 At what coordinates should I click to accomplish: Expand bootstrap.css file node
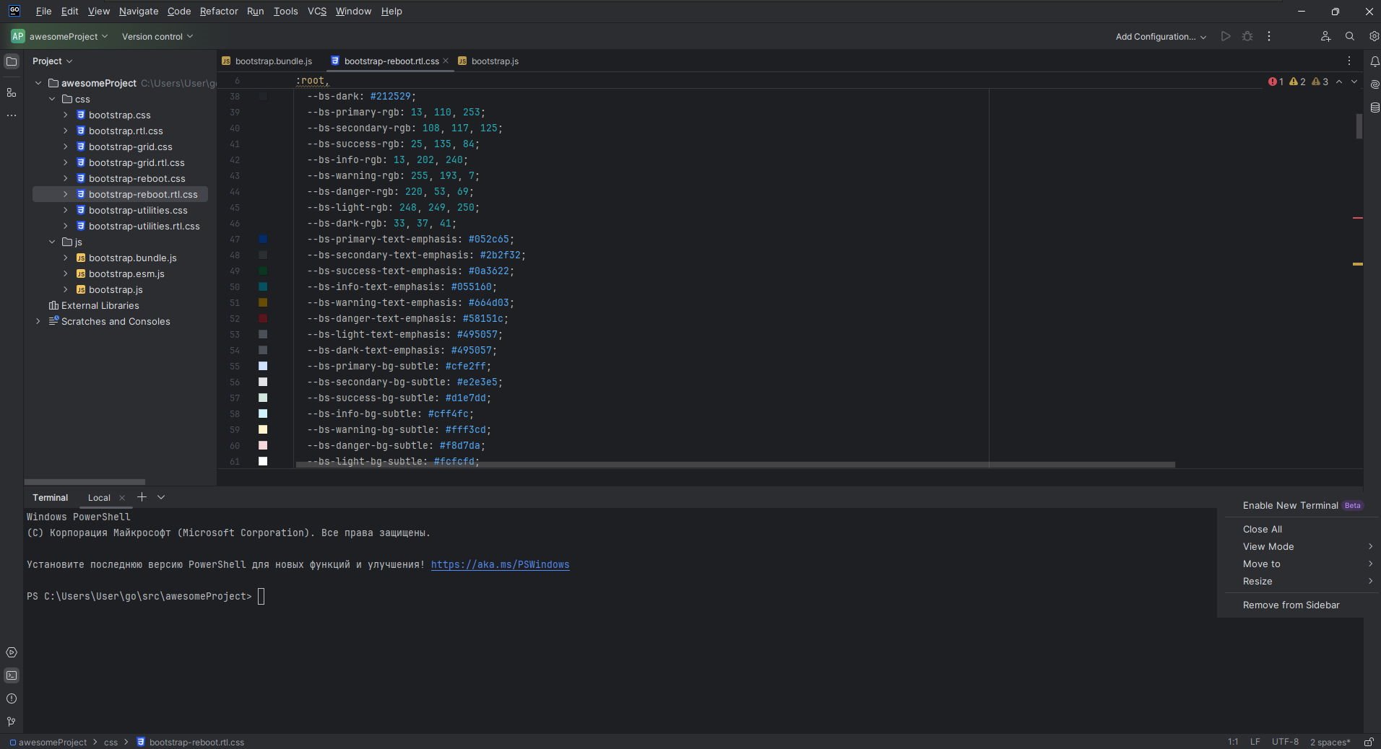tap(66, 115)
